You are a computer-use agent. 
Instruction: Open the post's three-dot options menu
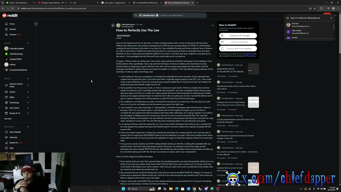212,25
